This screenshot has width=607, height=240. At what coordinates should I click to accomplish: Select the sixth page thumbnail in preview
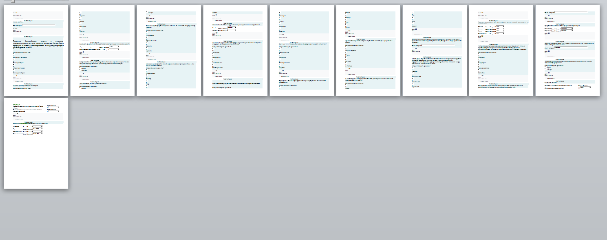click(368, 51)
